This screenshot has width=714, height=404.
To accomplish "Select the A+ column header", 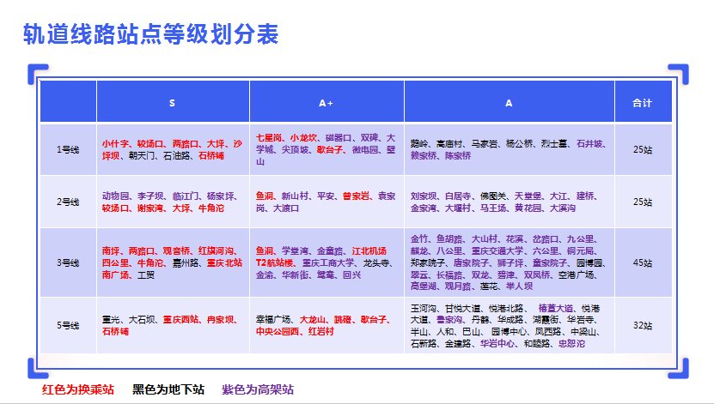I will point(326,103).
